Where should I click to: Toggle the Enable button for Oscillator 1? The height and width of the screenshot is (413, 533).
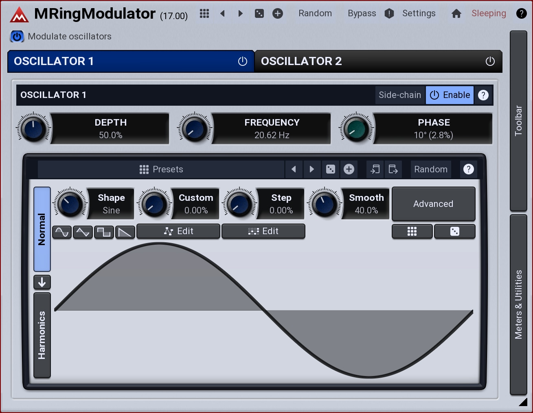point(450,95)
